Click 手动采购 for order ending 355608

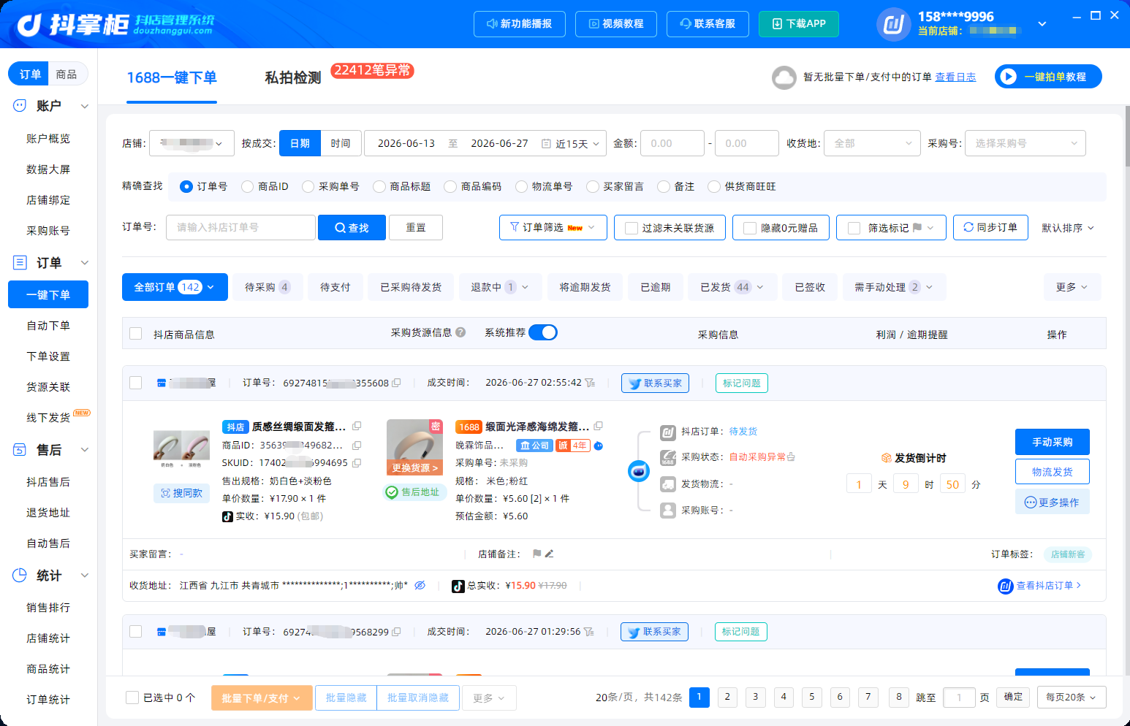(1052, 442)
